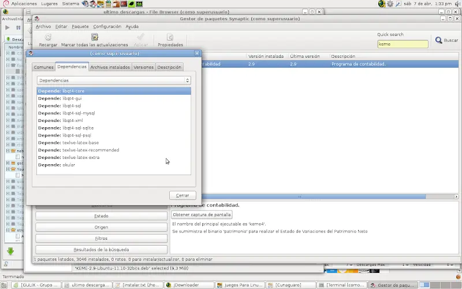This screenshot has height=289, width=462.
Task: Open the Configuración menu in Synaptic
Action: (107, 26)
